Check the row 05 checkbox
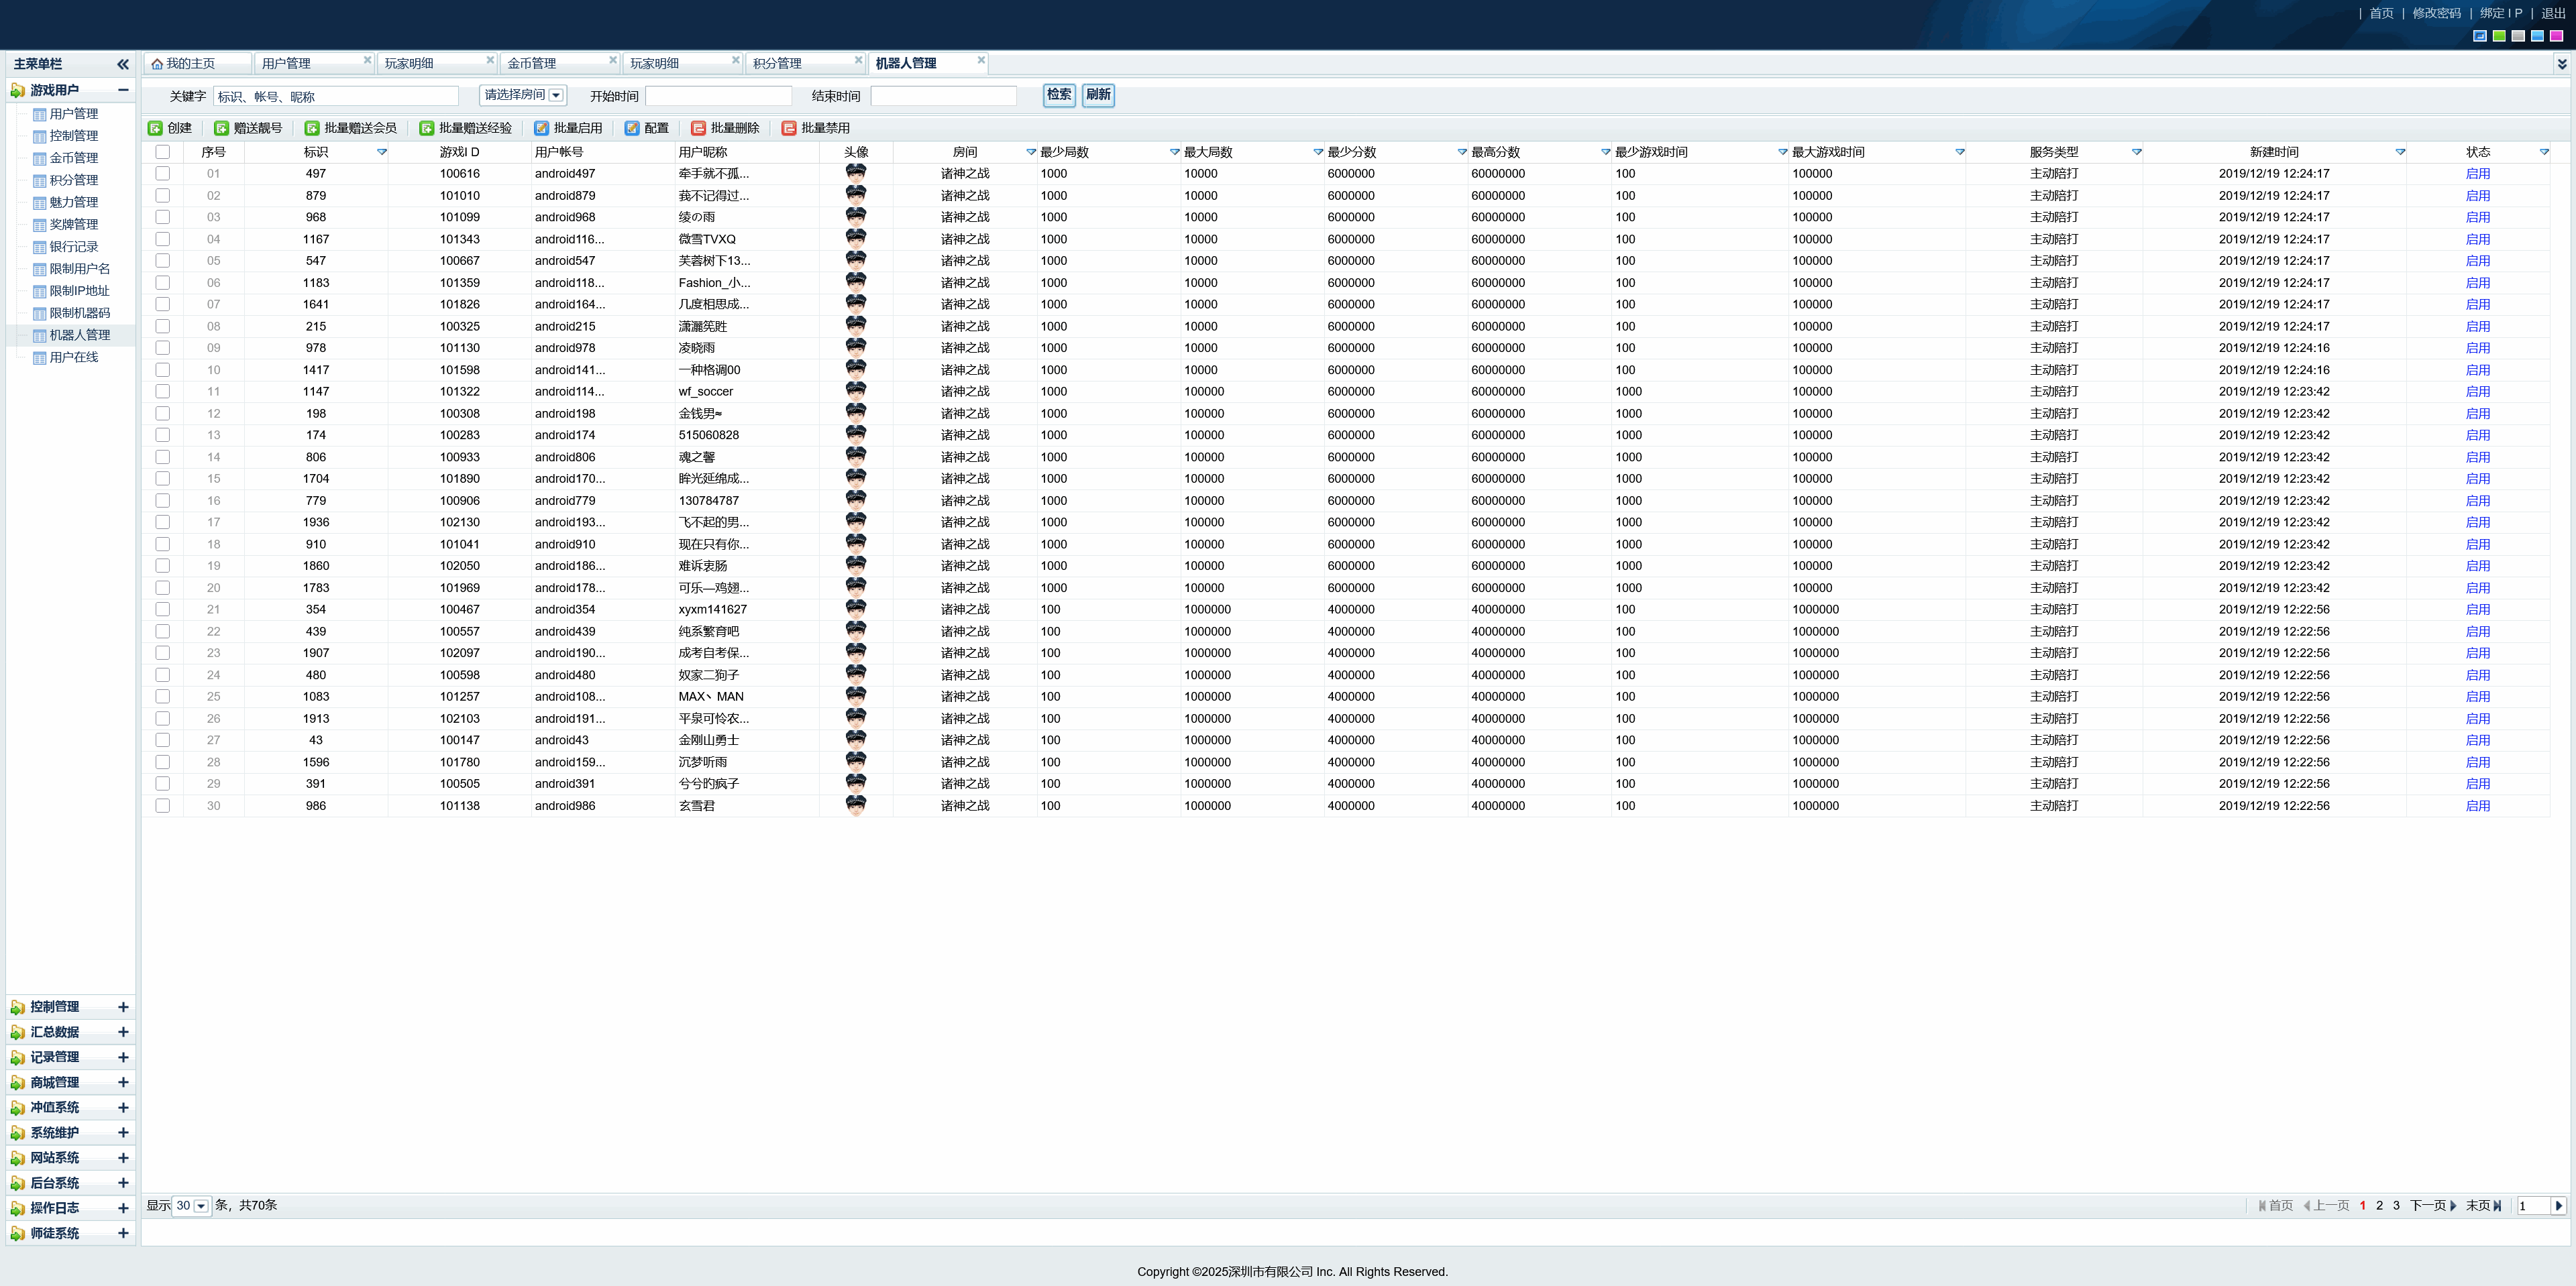The image size is (2576, 1286). tap(162, 261)
